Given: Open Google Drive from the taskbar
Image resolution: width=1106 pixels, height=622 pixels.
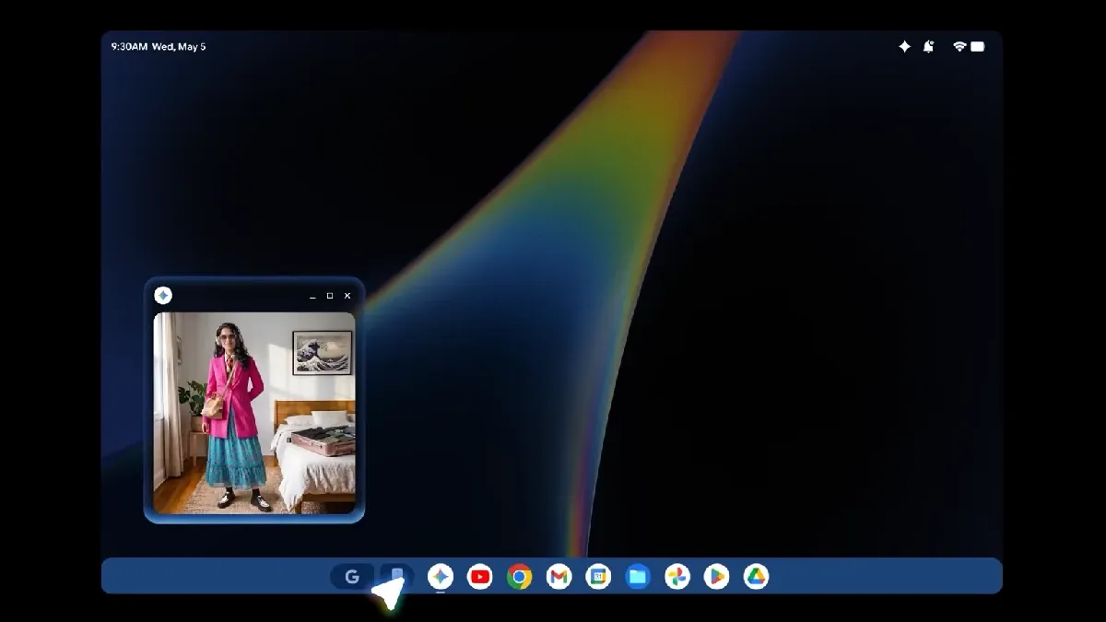Looking at the screenshot, I should tap(756, 577).
